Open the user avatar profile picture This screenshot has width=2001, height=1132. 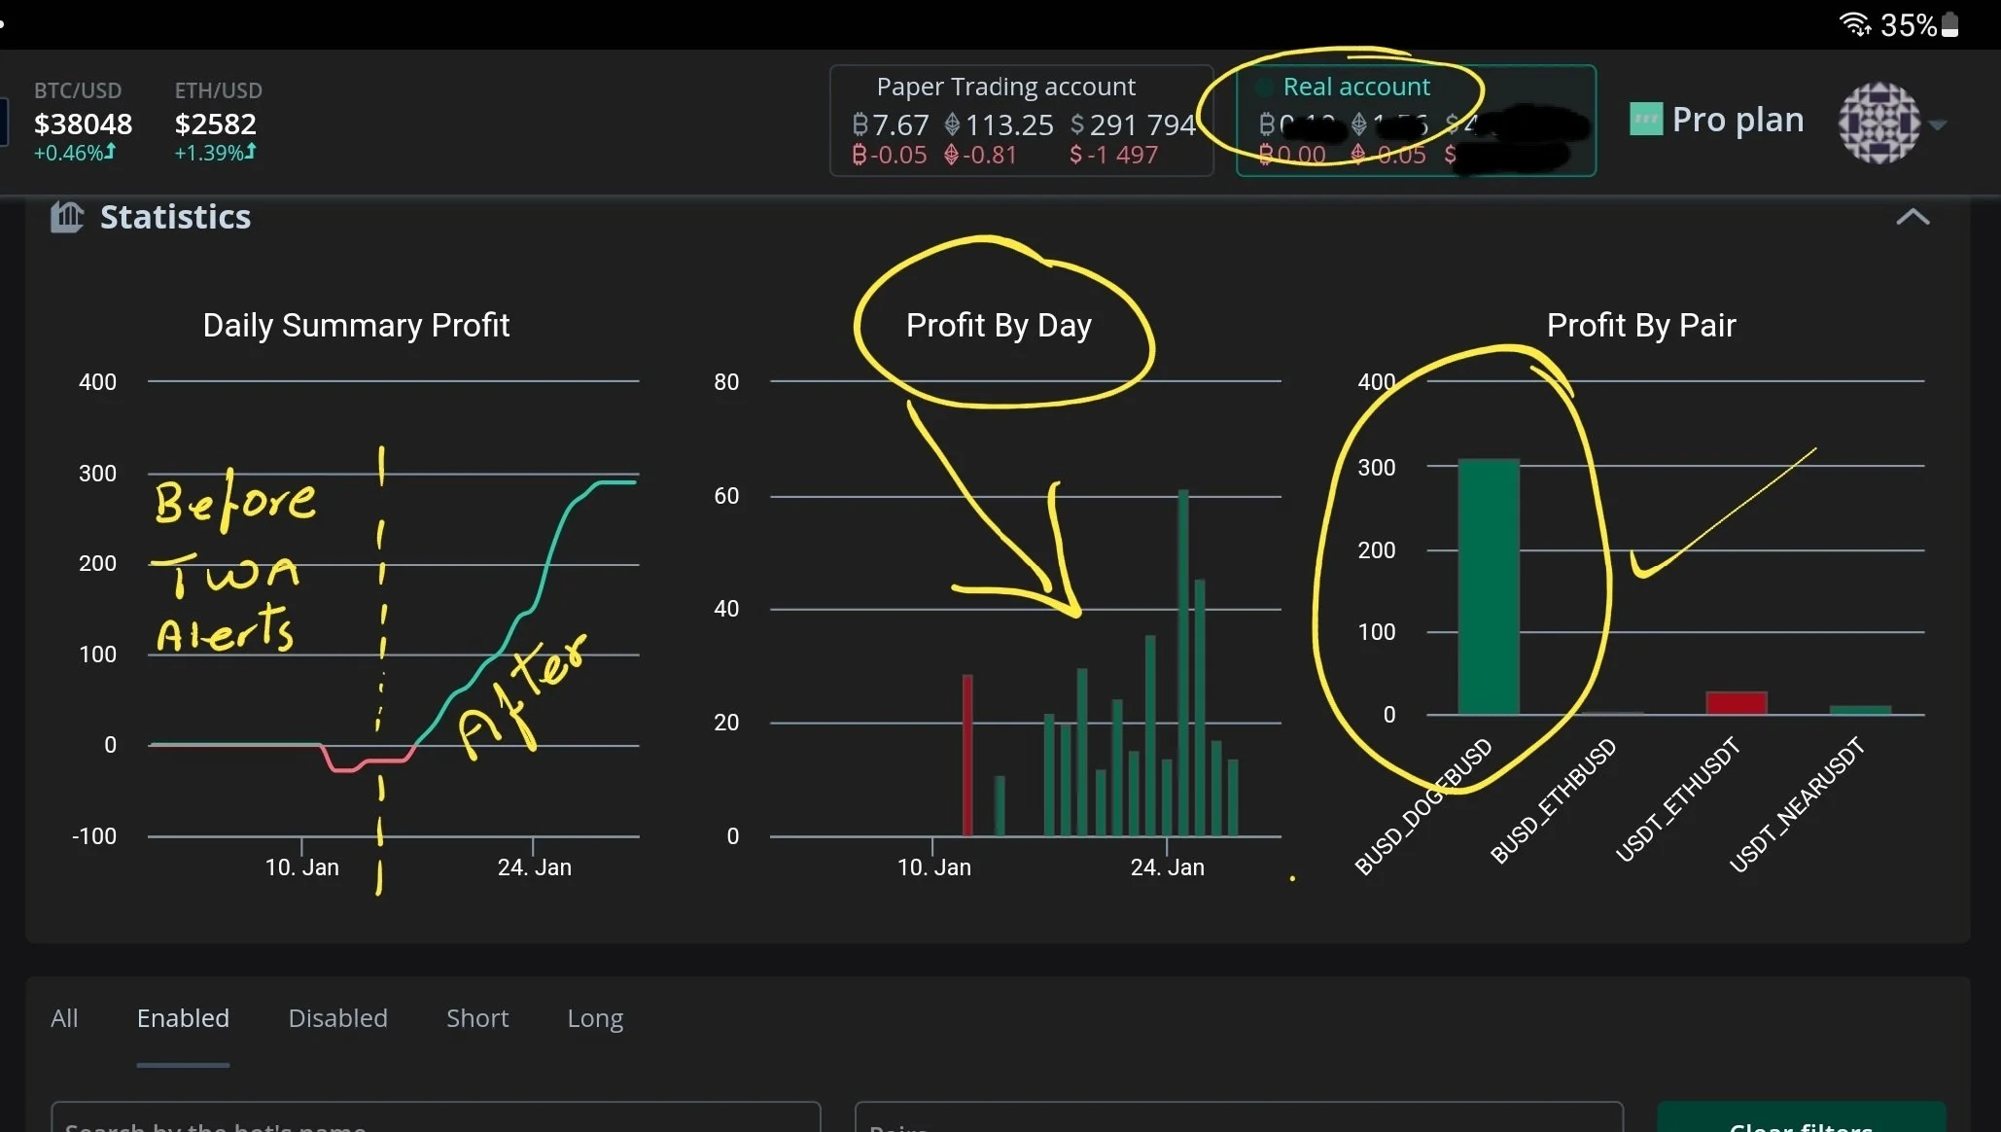[1878, 123]
